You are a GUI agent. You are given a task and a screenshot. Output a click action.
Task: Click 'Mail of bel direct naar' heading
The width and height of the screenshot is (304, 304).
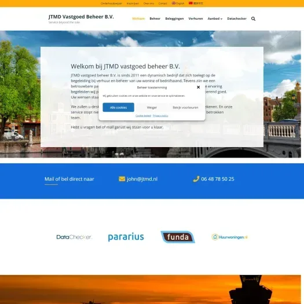coord(69,179)
